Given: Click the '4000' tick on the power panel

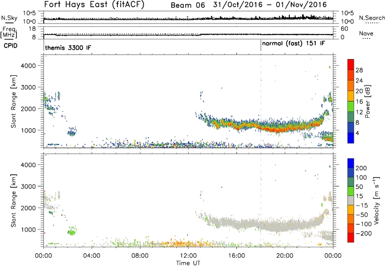Looking at the screenshot, I should pyautogui.click(x=28, y=66).
